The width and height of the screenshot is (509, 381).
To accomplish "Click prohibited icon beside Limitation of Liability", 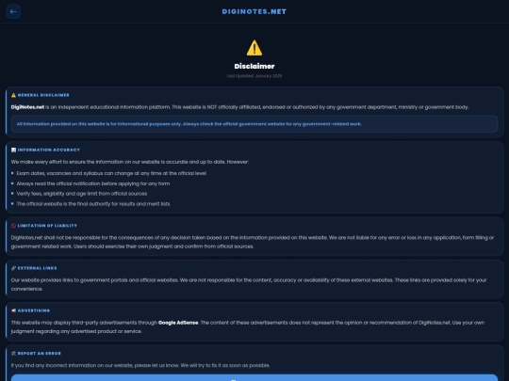I will pyautogui.click(x=13, y=226).
